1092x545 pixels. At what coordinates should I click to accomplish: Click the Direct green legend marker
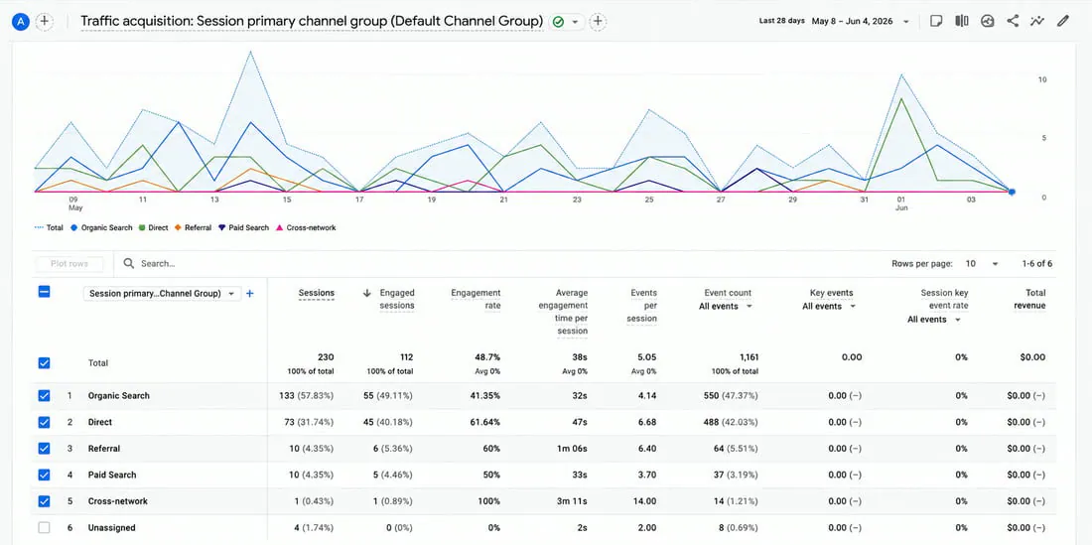(x=142, y=227)
